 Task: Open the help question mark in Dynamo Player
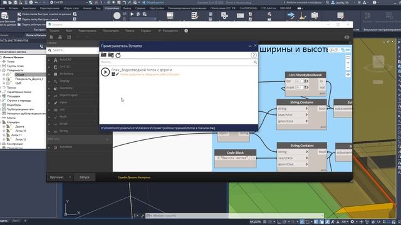pos(253,55)
